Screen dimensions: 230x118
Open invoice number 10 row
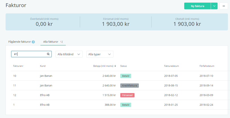pyautogui.click(x=15, y=76)
